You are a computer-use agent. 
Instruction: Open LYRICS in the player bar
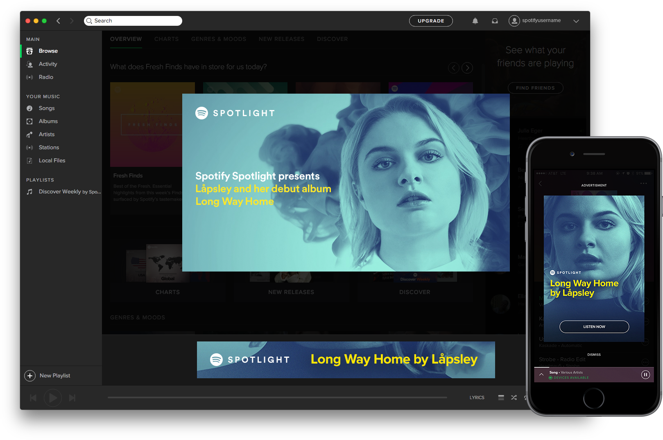pos(477,397)
